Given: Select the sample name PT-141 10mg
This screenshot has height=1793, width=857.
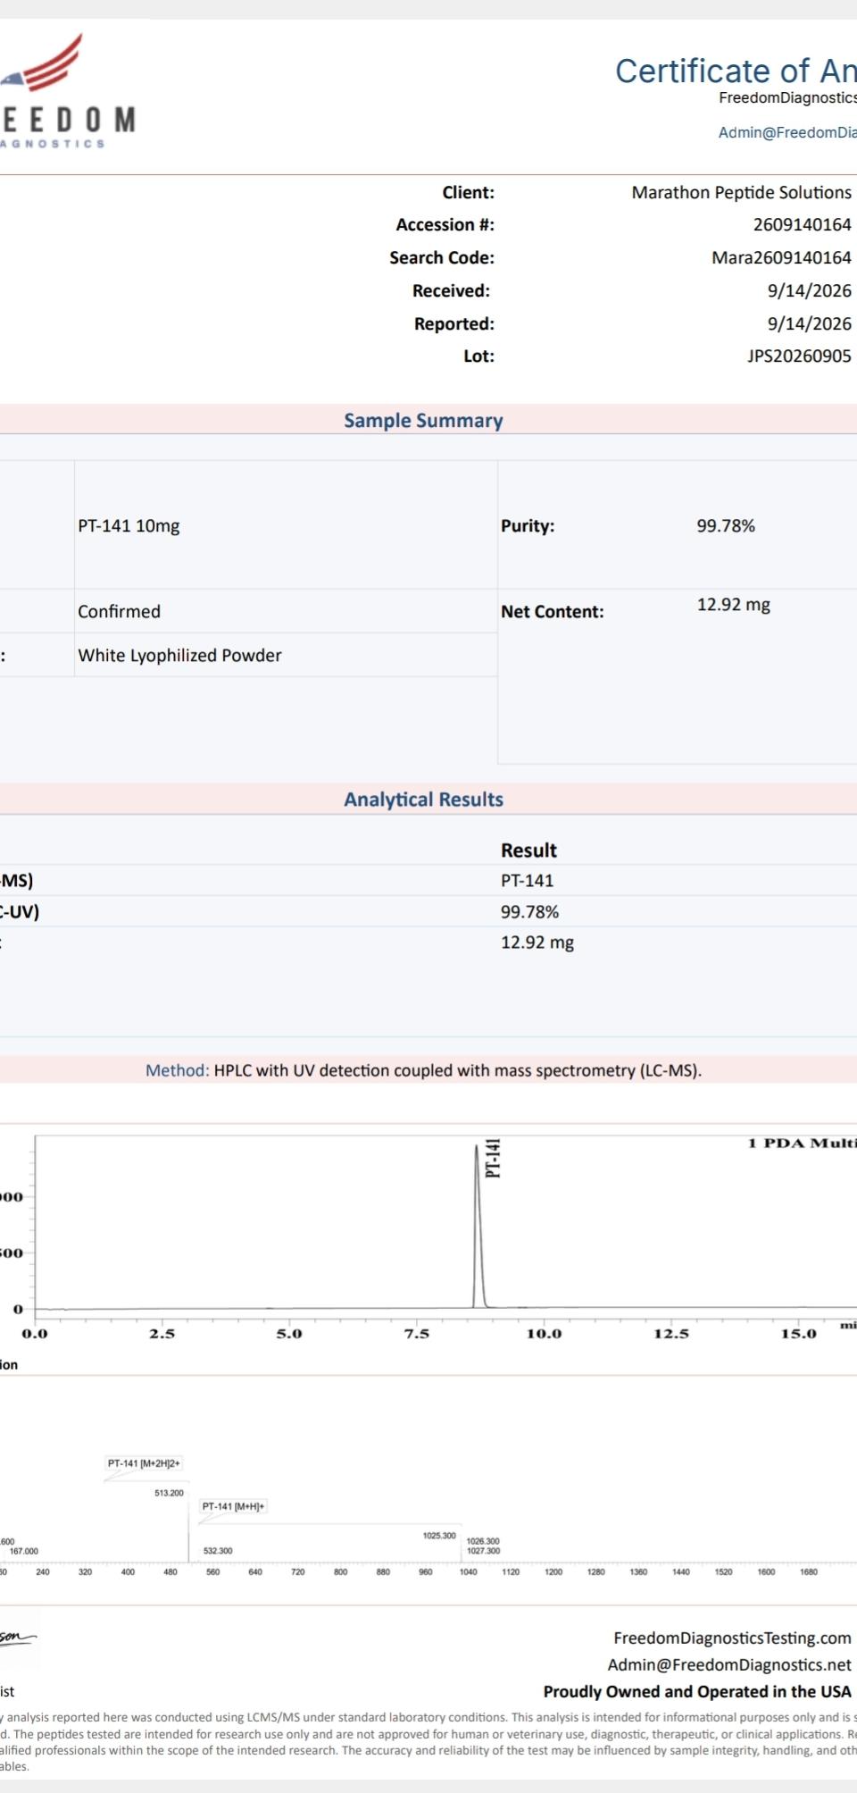Looking at the screenshot, I should (129, 525).
